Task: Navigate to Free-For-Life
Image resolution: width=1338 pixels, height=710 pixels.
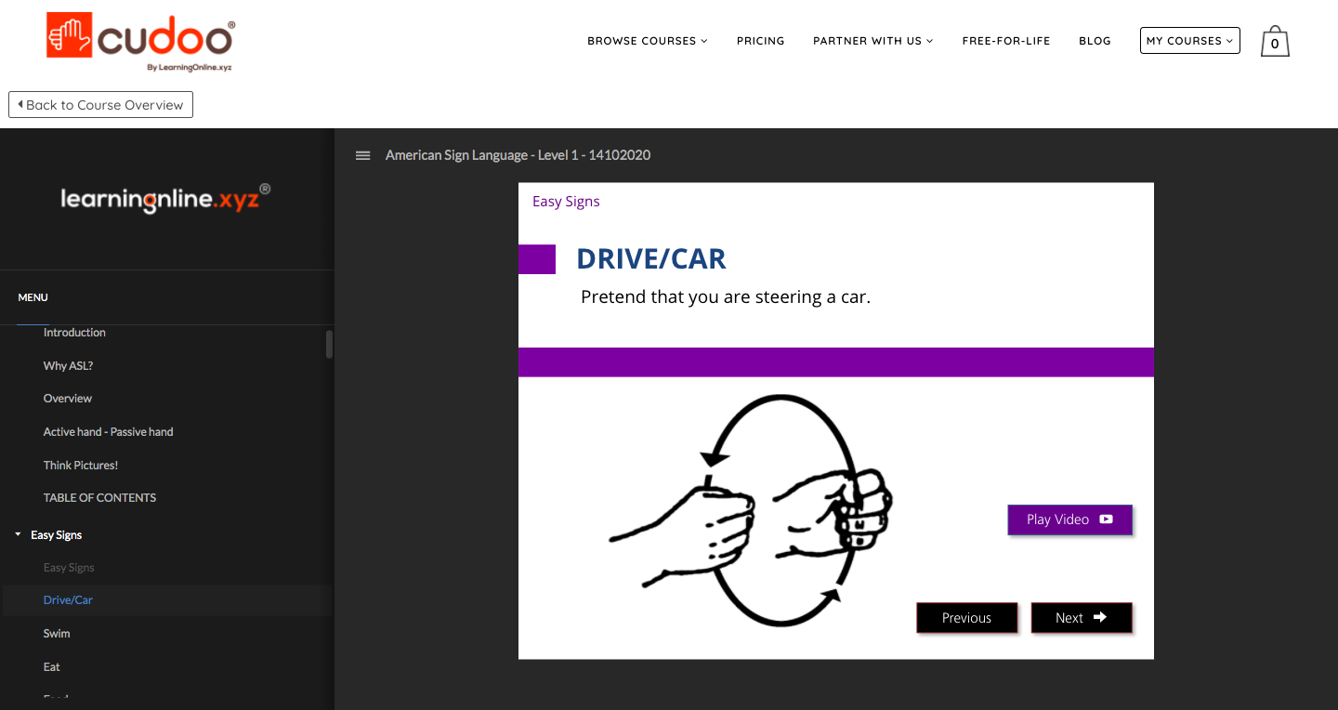Action: (1005, 41)
